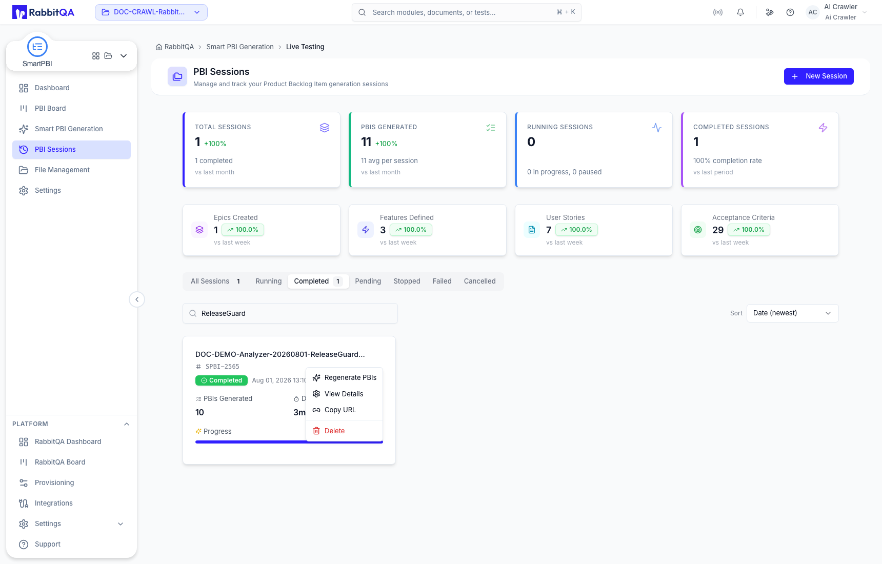Select the Completed tab
The image size is (882, 564).
pyautogui.click(x=318, y=281)
